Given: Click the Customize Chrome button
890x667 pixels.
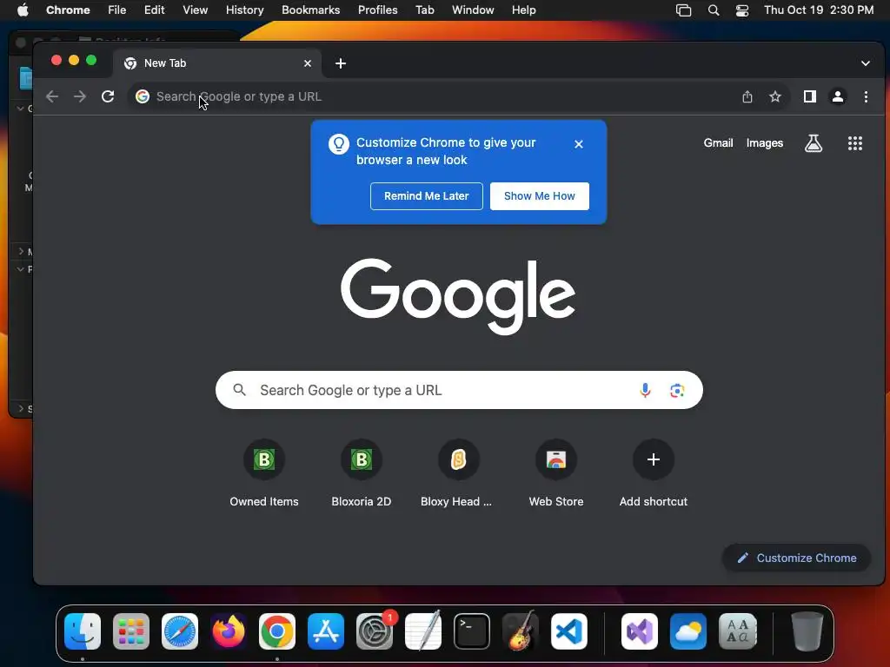Looking at the screenshot, I should click(796, 558).
